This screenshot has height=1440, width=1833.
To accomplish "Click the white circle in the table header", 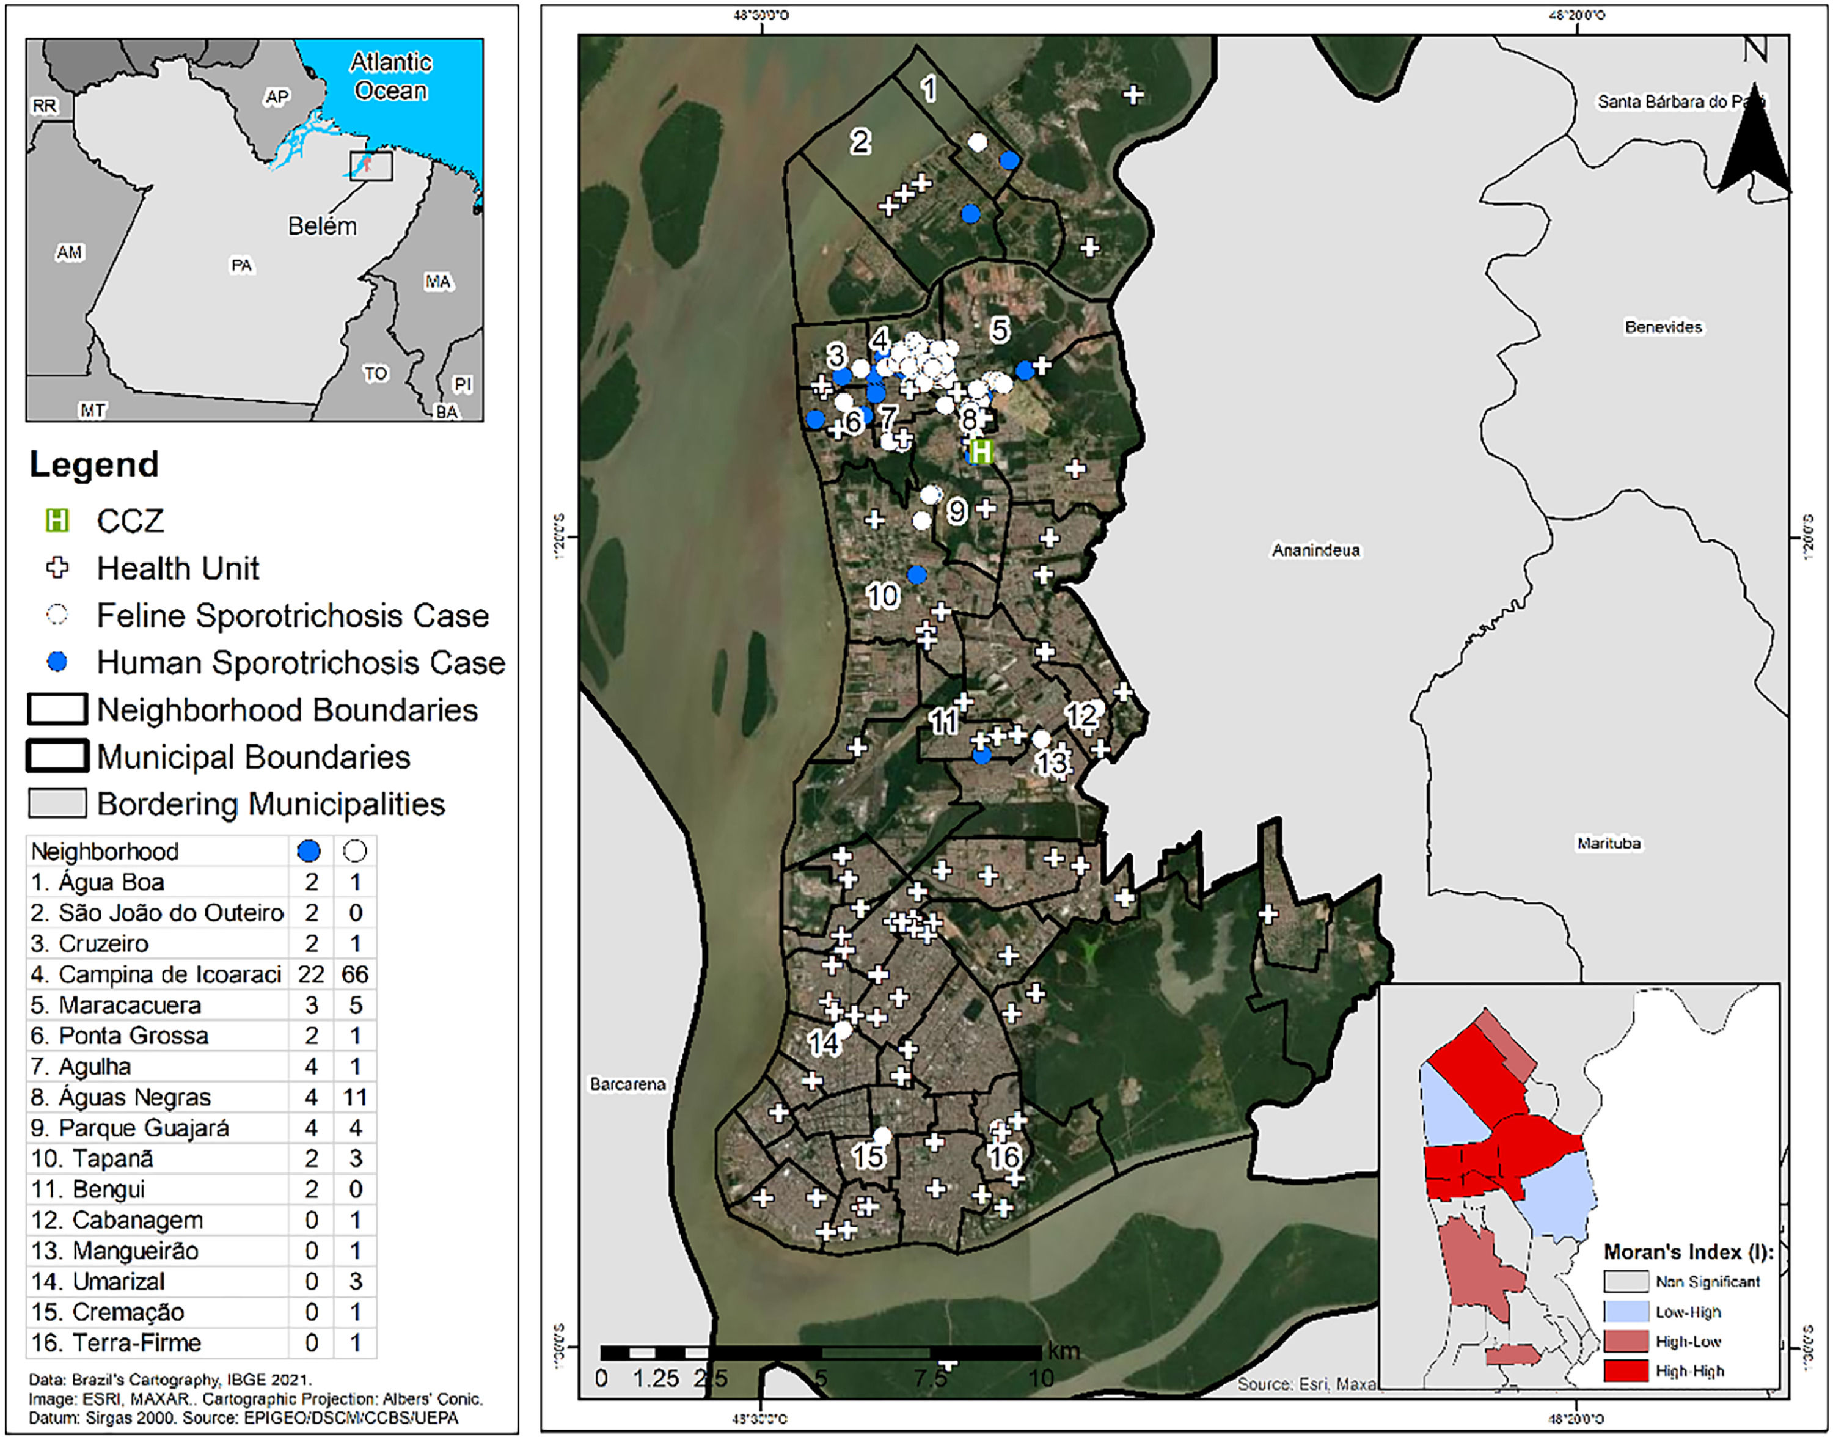I will coord(355,852).
